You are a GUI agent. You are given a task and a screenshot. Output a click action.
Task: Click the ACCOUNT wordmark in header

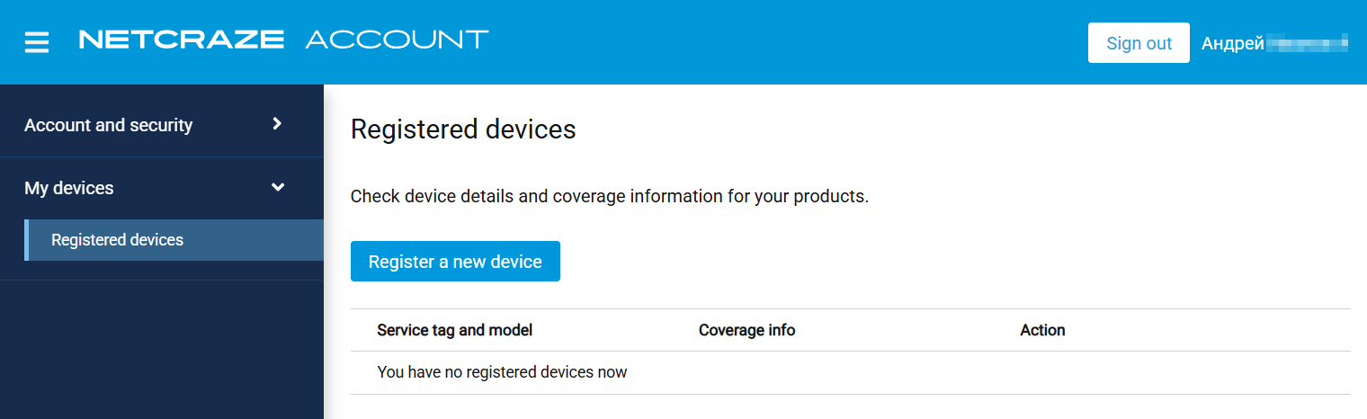coord(397,40)
